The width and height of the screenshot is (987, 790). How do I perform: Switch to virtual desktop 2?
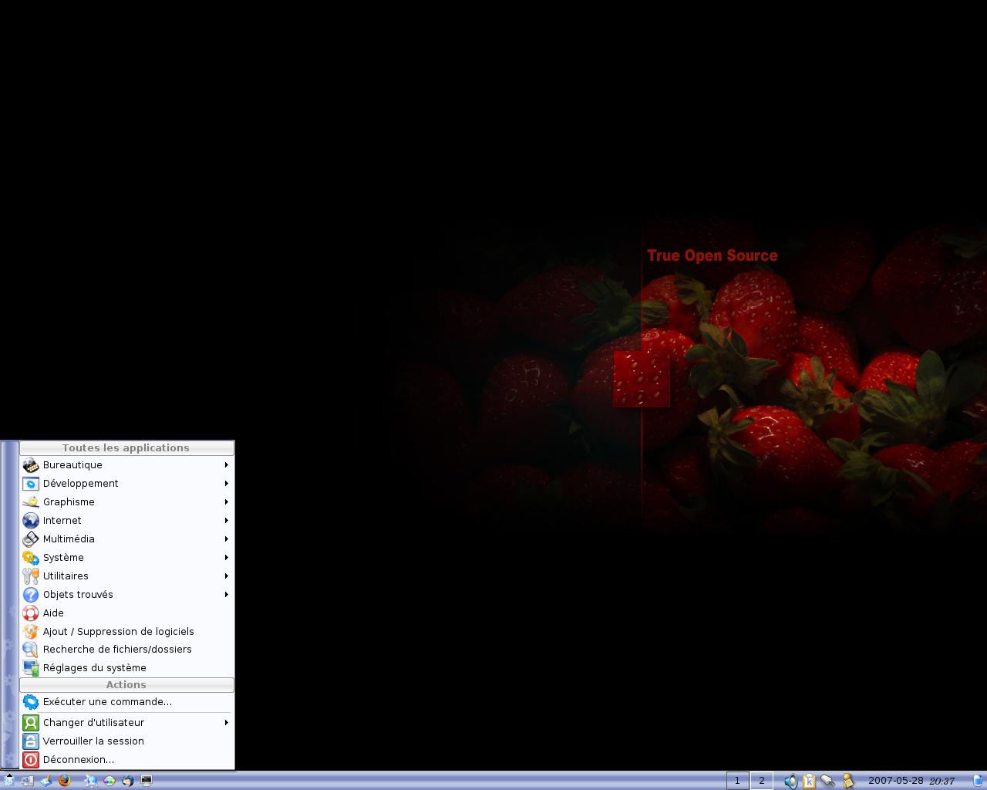click(x=762, y=781)
